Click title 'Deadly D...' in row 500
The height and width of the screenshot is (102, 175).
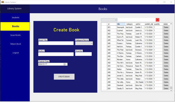click(x=121, y=88)
